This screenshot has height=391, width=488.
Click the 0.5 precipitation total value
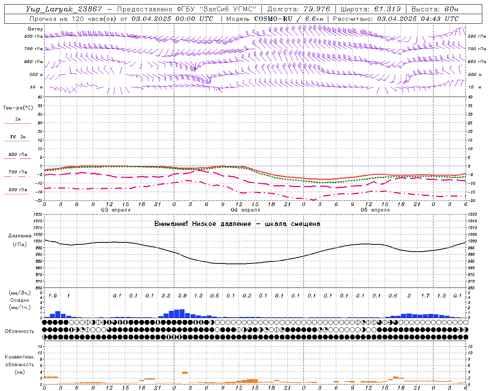[215, 296]
